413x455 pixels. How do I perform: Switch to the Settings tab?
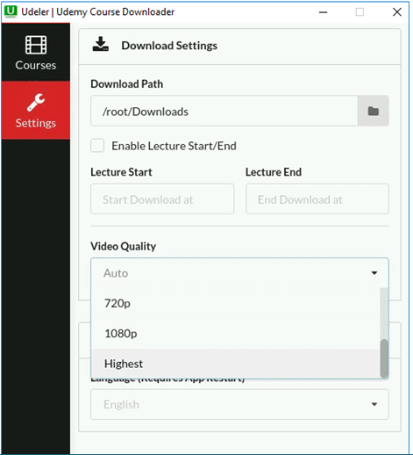pyautogui.click(x=36, y=111)
